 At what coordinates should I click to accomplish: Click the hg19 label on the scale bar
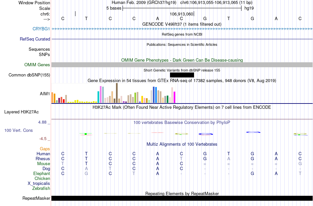[249, 8]
